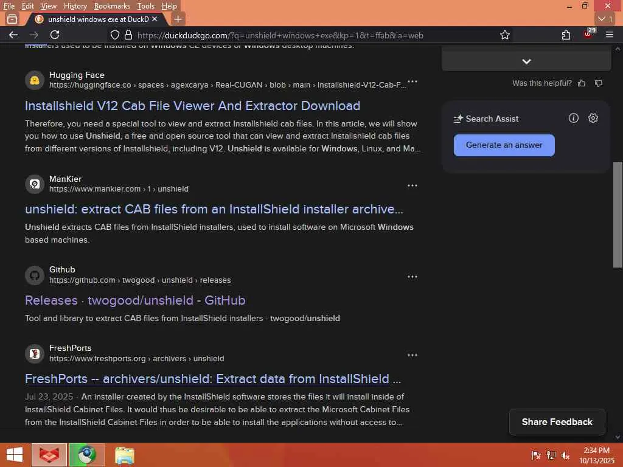Click the Github site favicon
623x467 pixels.
[35, 275]
